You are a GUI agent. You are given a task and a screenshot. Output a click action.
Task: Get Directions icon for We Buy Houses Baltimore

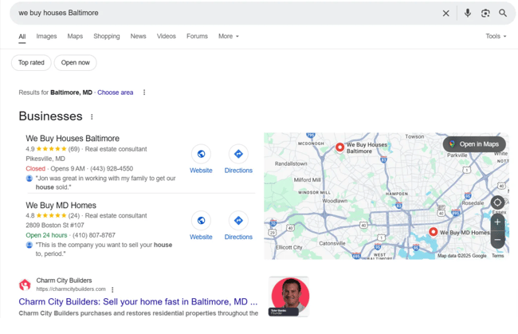click(238, 154)
